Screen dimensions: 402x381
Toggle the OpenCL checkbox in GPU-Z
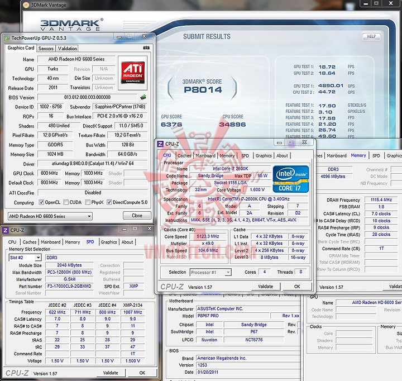[41, 202]
